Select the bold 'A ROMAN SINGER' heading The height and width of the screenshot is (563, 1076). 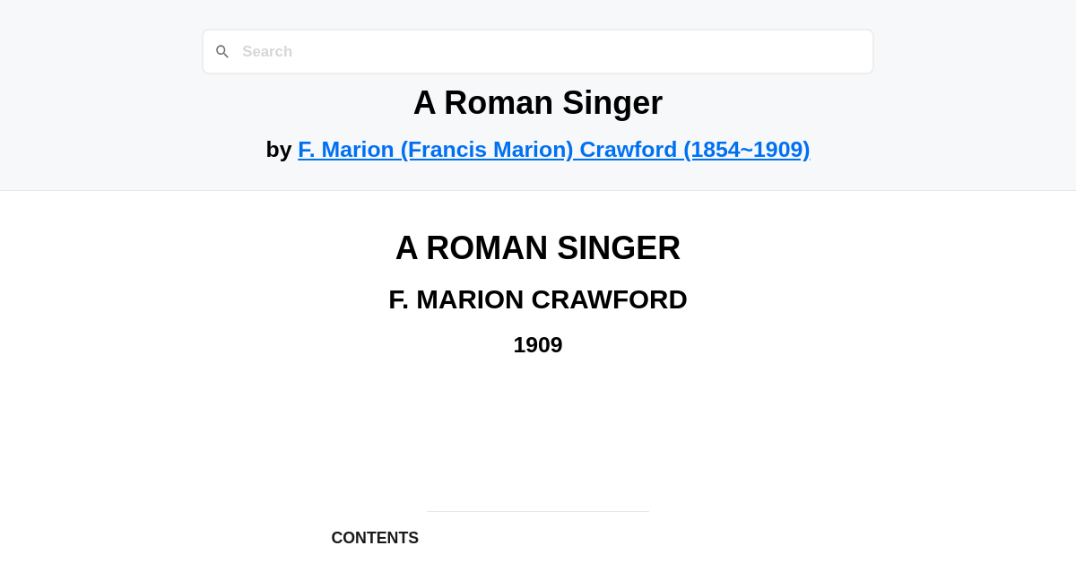click(538, 248)
